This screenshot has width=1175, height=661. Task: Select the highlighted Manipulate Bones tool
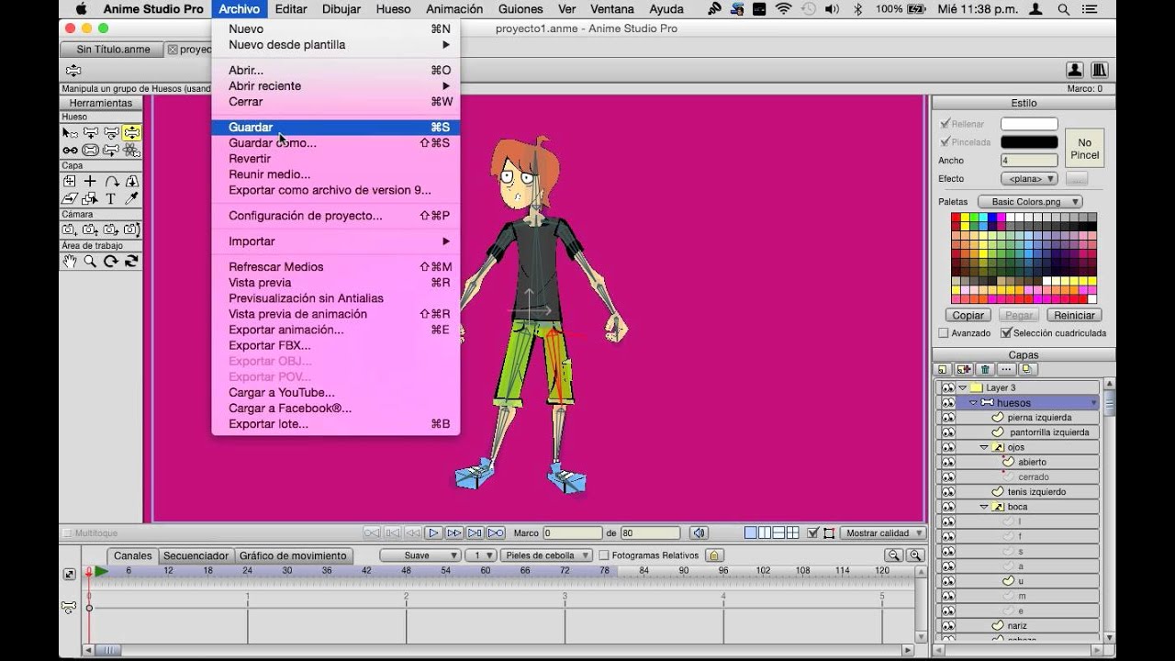click(x=132, y=133)
